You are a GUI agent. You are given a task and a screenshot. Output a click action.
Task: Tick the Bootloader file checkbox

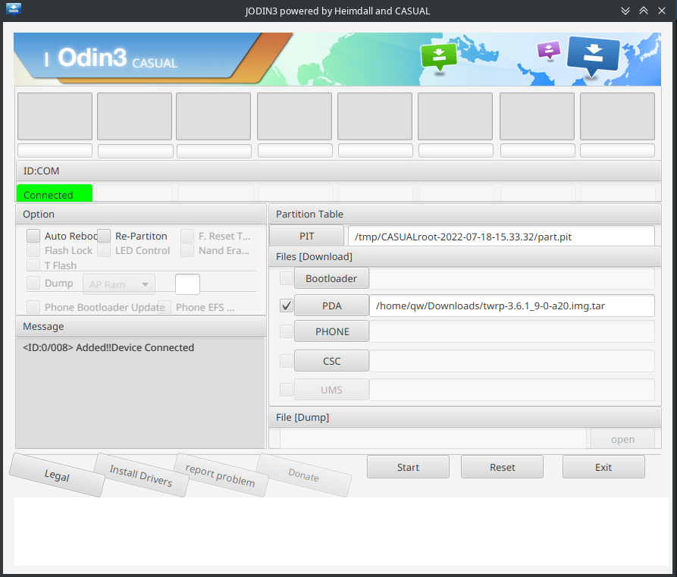click(287, 278)
